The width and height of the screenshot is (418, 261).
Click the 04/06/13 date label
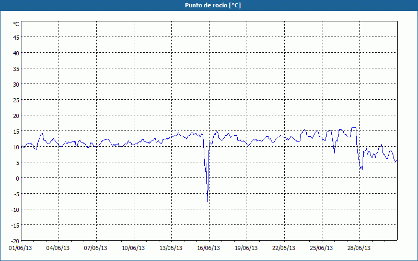[x=58, y=248]
